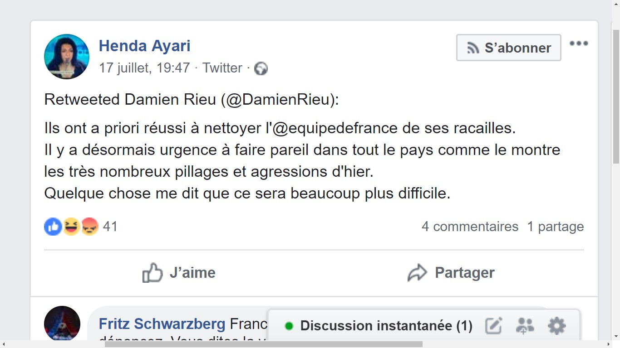The width and height of the screenshot is (620, 348).
Task: Click the new message compose icon
Action: click(493, 326)
